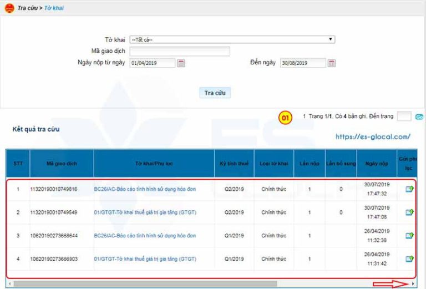The width and height of the screenshot is (426, 289).
Task: Select the Tờ khai breadcrumb link
Action: pyautogui.click(x=54, y=8)
